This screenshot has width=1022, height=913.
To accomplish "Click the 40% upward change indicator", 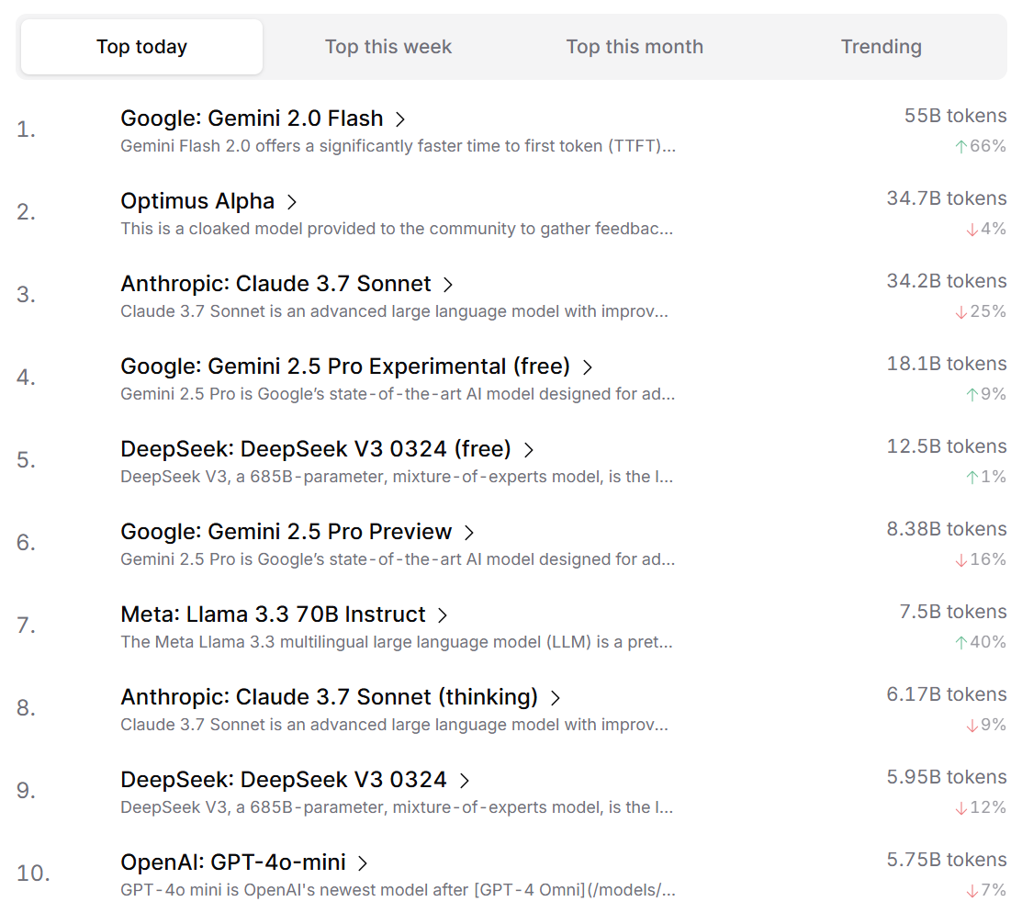I will coord(981,642).
